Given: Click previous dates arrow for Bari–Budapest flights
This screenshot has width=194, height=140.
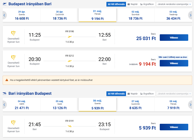Looking at the screenshot, I should 4,105.
